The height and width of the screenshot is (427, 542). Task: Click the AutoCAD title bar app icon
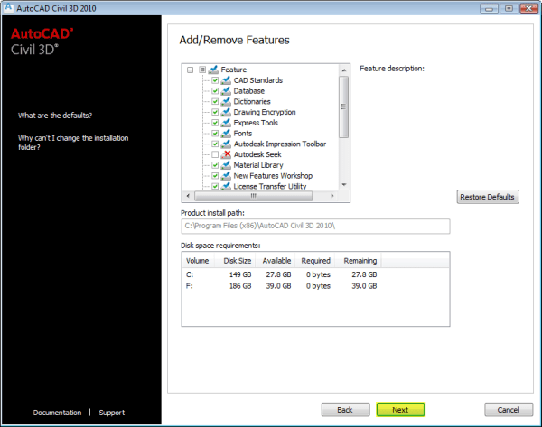tap(7, 7)
